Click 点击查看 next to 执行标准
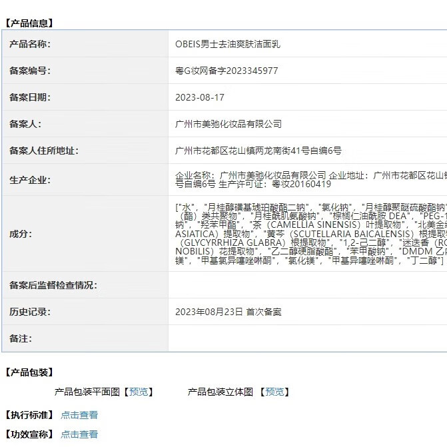 [79, 415]
